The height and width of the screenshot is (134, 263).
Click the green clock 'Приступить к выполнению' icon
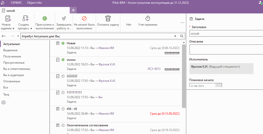pos(45,18)
